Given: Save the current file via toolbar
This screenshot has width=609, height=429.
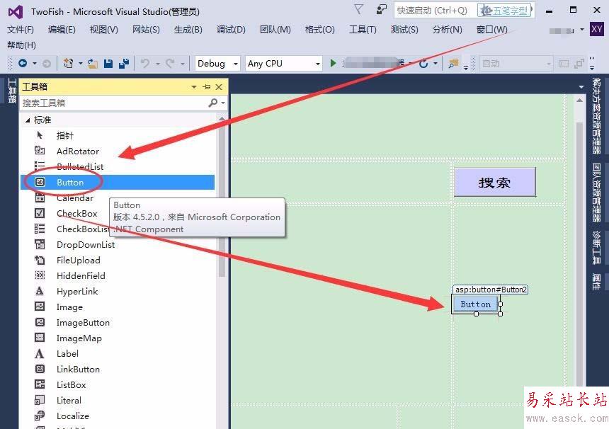Looking at the screenshot, I should coord(108,63).
